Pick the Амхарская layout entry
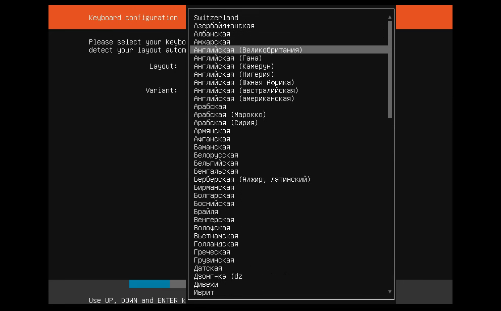501x311 pixels. [x=212, y=42]
